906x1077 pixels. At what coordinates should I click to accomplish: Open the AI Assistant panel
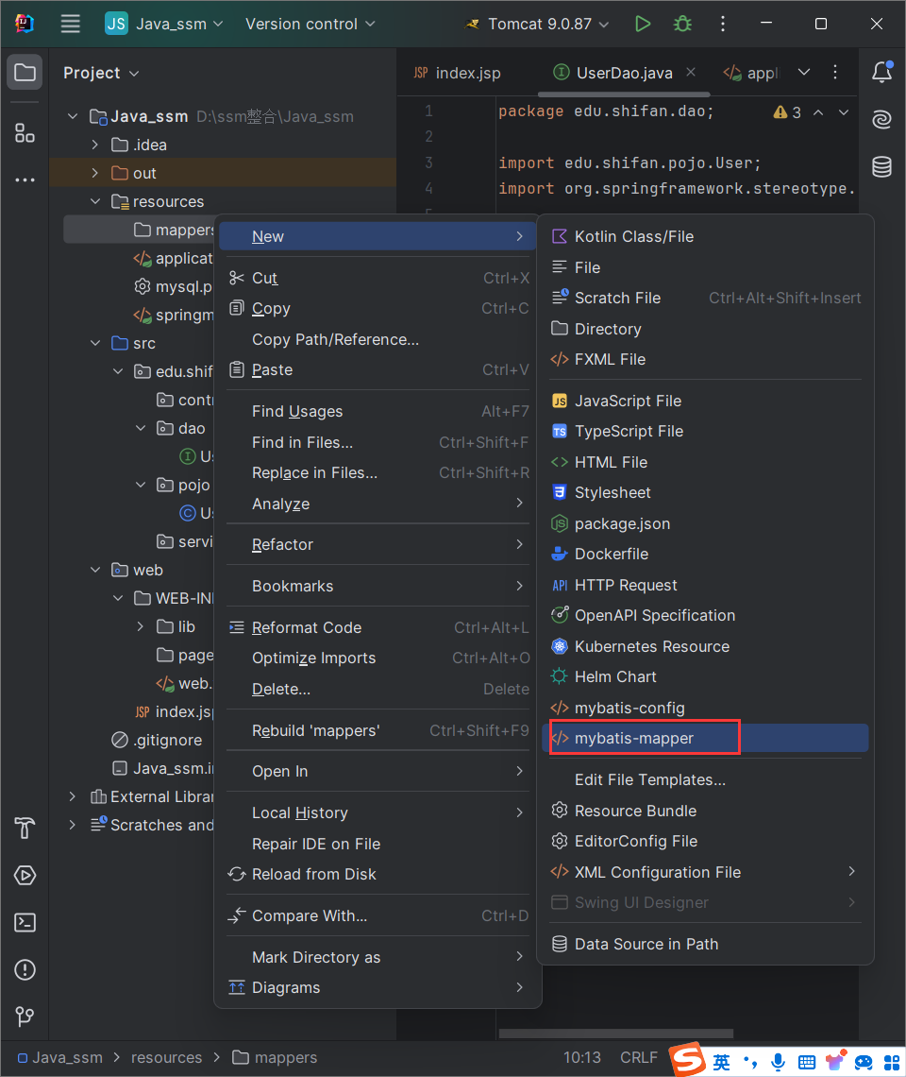click(x=881, y=120)
